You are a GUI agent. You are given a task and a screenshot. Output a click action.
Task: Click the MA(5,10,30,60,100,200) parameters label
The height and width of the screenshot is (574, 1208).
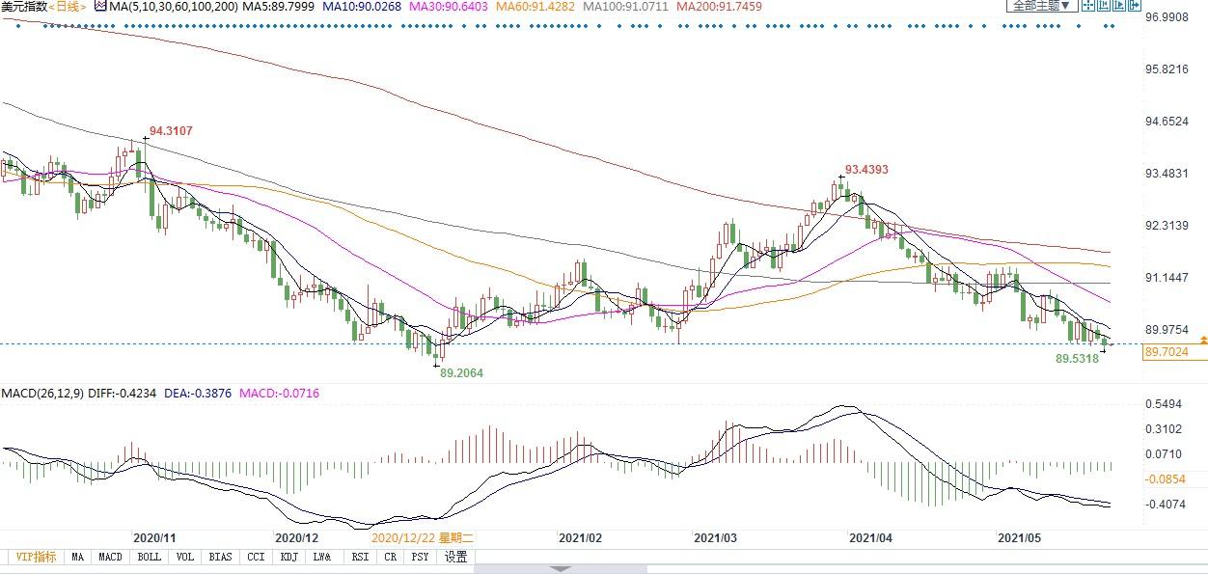click(x=176, y=6)
